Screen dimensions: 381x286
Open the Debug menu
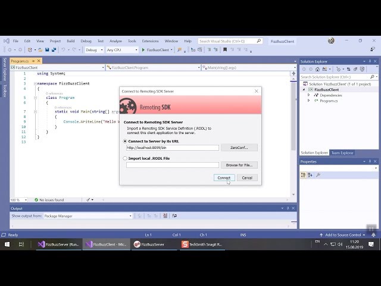pos(86,41)
